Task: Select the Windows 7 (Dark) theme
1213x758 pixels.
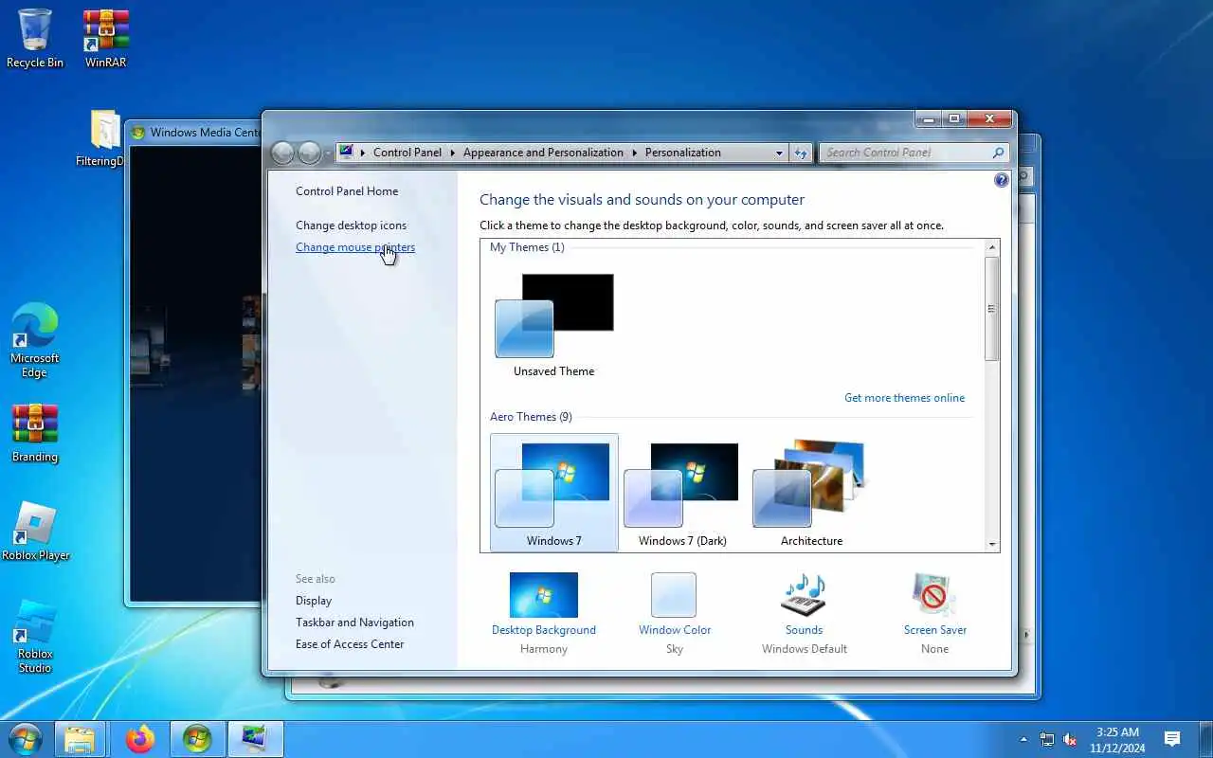Action: click(x=682, y=493)
